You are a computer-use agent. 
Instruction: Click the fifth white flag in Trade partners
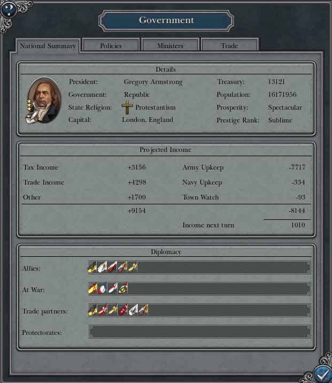tap(133, 310)
